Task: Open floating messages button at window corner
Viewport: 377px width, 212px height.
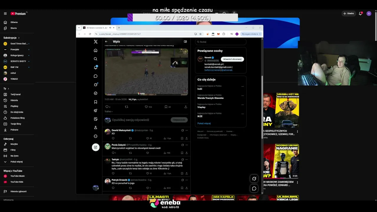Action: pos(254,188)
